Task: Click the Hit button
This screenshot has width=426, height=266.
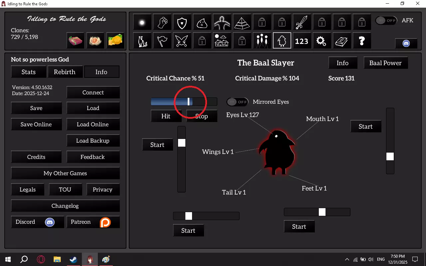Action: (x=166, y=116)
